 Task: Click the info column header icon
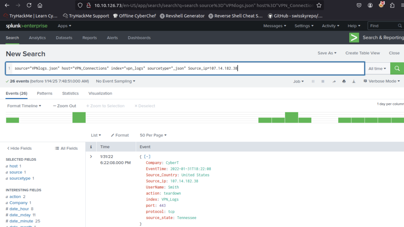tap(91, 147)
